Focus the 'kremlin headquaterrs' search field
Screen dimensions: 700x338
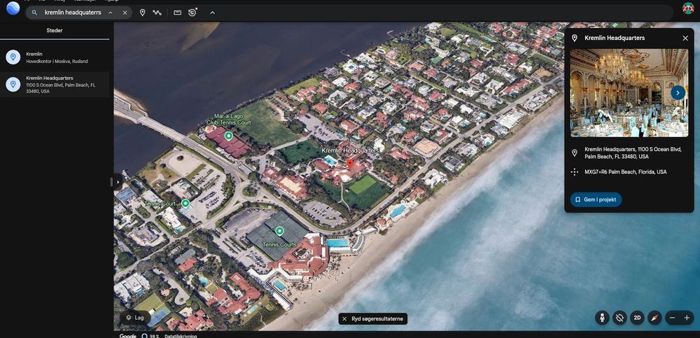point(72,13)
